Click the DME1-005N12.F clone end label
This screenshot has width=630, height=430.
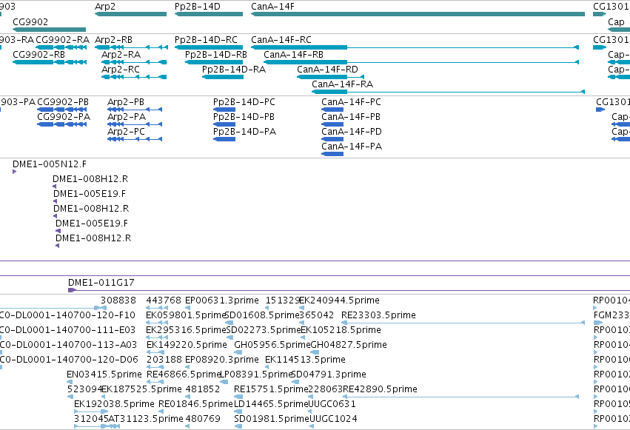(50, 164)
